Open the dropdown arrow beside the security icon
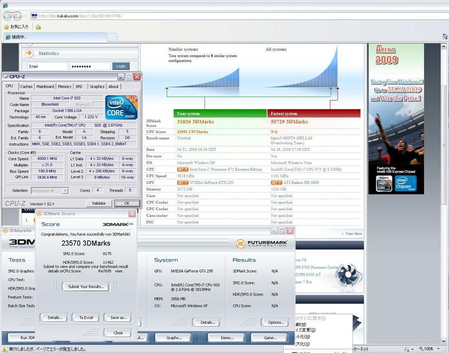Screen dimensions: 449x353 click(412, 349)
